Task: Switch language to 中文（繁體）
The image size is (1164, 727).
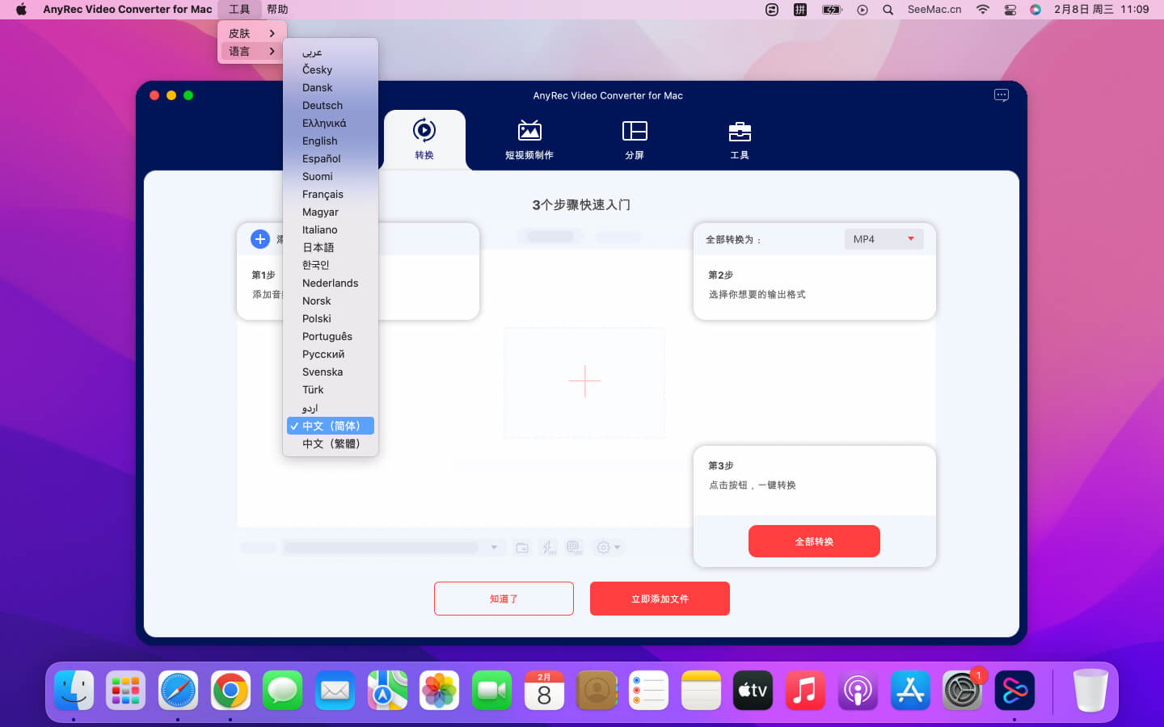Action: pos(331,443)
